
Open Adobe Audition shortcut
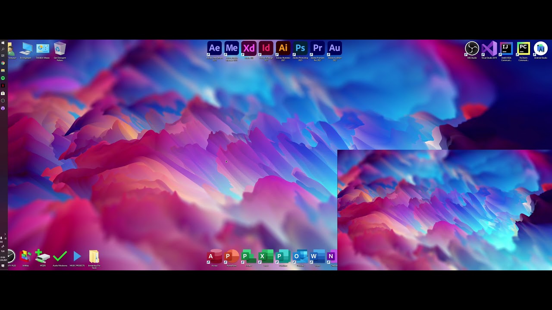pyautogui.click(x=335, y=51)
